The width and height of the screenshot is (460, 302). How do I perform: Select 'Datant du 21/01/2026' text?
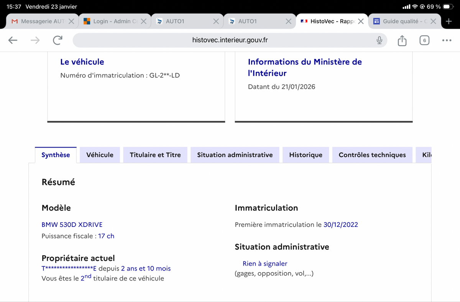[281, 87]
